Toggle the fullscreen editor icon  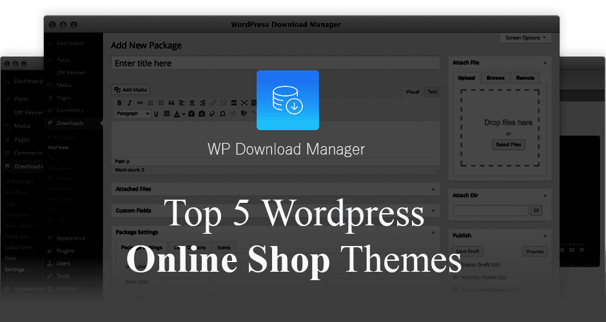tap(244, 103)
